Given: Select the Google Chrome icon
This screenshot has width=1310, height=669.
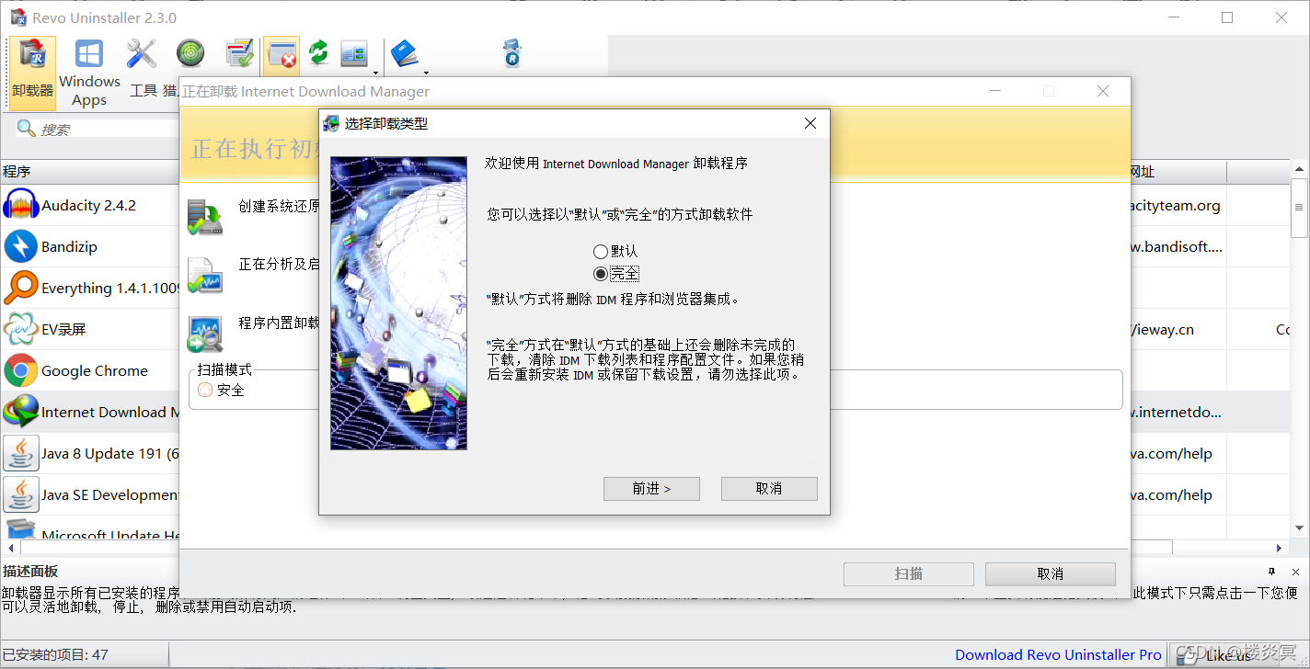Looking at the screenshot, I should (20, 370).
